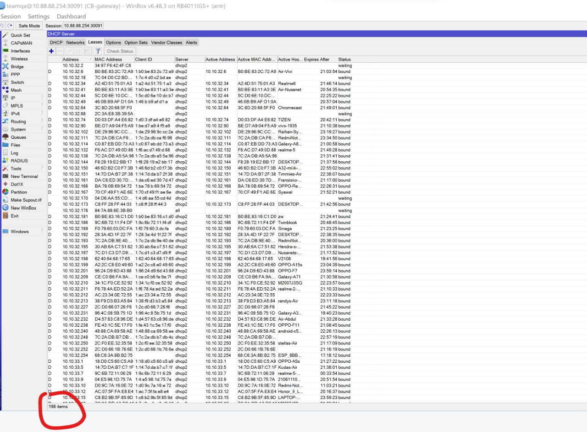Sort by the Expires After column header
This screenshot has height=432, width=587.
tap(320, 60)
